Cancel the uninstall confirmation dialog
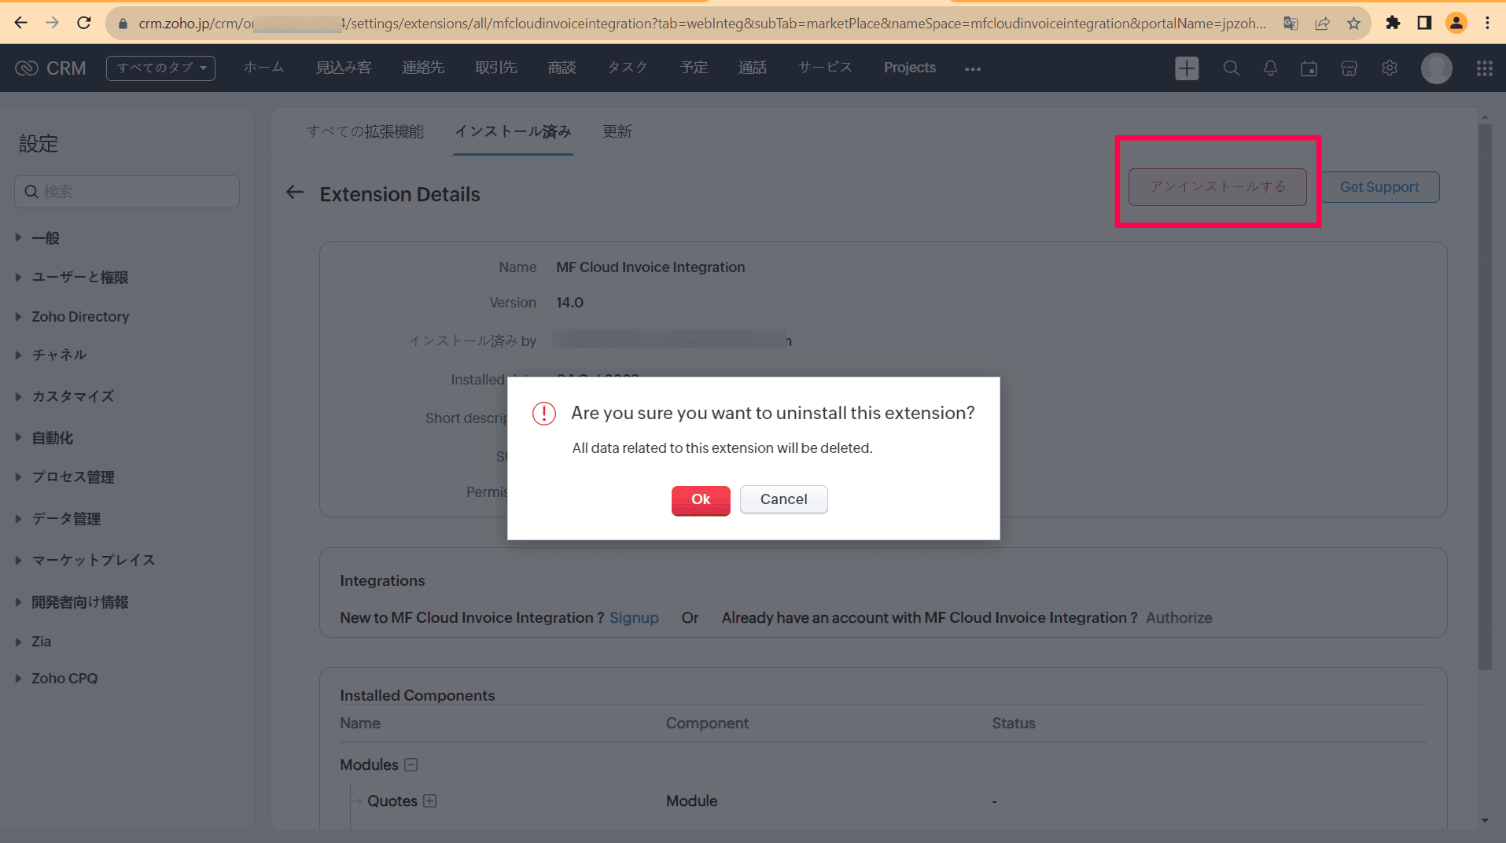Viewport: 1506px width, 843px height. click(783, 499)
